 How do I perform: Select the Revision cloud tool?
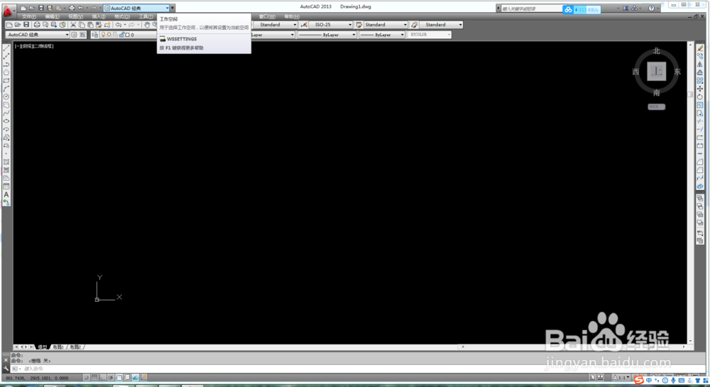pos(6,105)
